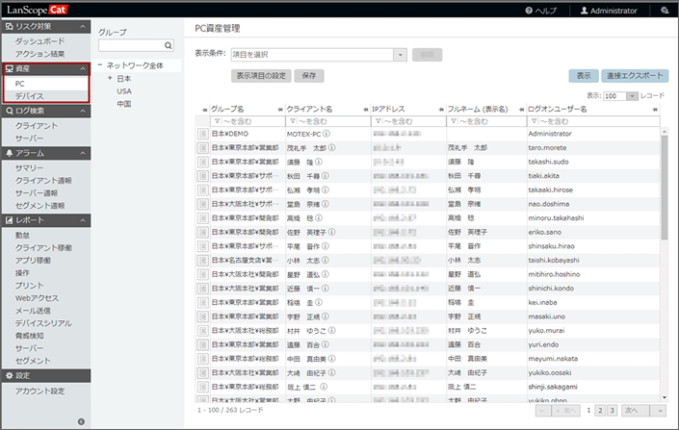Viewport: 679px width, 430px height.
Task: Click the 直接エクスポート button
Action: 635,76
